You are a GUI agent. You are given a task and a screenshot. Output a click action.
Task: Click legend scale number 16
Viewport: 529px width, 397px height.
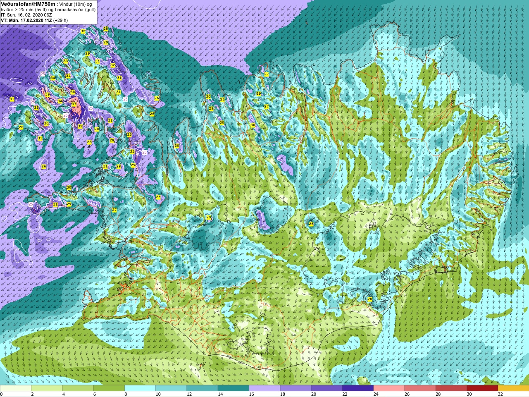[x=251, y=394]
